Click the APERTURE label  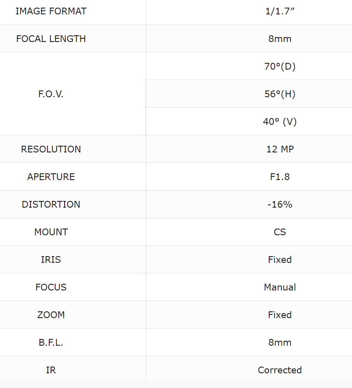pyautogui.click(x=51, y=177)
